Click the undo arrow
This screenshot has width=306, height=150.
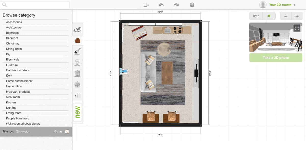[x=161, y=5]
